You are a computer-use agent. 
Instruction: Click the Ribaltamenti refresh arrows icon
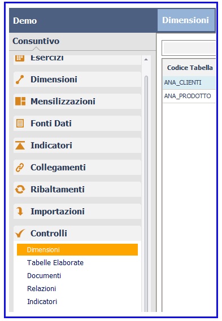20,190
